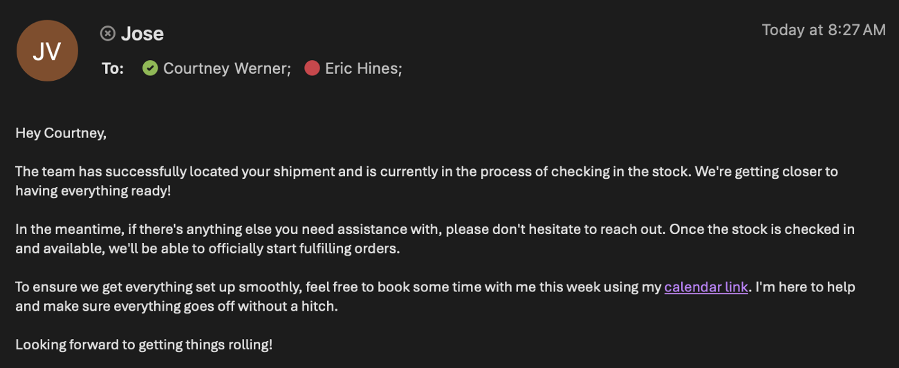Open sender Jose's contact name
The image size is (899, 368).
(142, 33)
